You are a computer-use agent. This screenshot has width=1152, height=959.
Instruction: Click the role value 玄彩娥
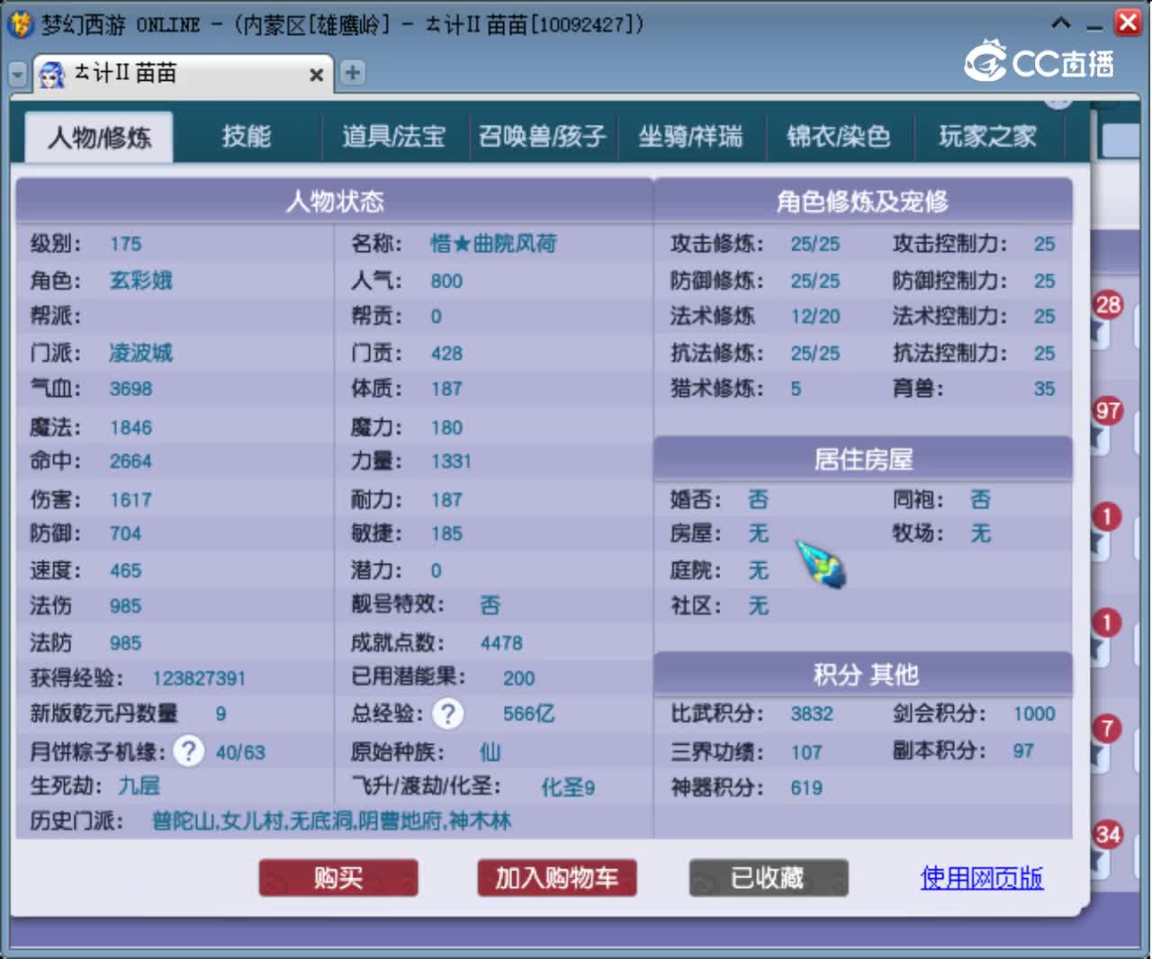[x=140, y=281]
